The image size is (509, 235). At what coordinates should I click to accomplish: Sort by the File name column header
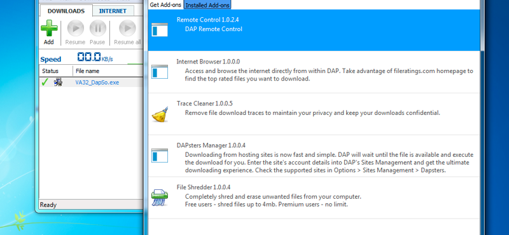pos(108,71)
